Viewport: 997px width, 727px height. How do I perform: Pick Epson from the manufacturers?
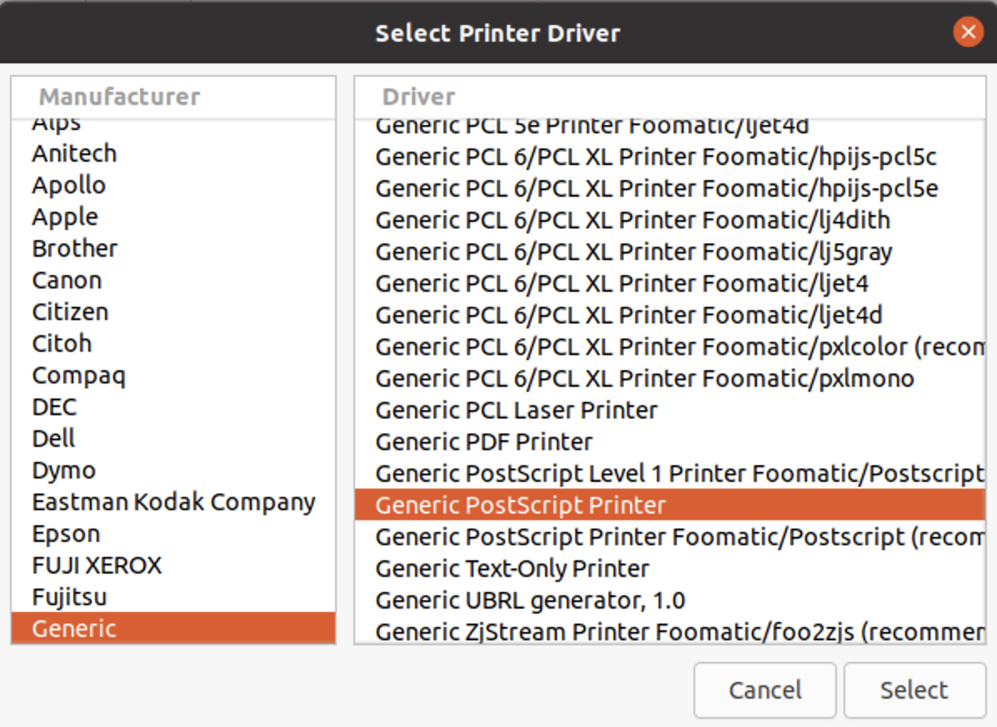click(x=66, y=534)
